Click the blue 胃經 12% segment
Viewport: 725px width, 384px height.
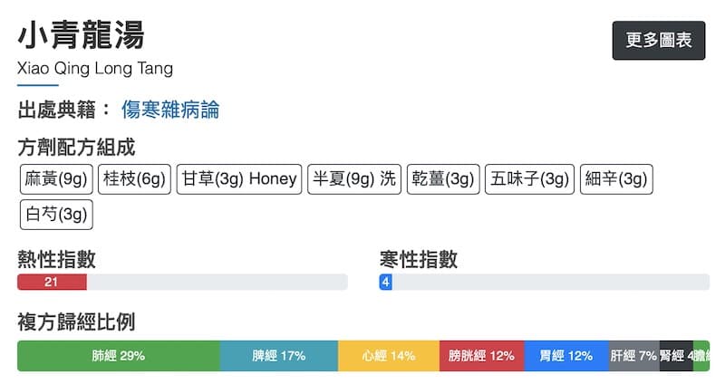566,356
